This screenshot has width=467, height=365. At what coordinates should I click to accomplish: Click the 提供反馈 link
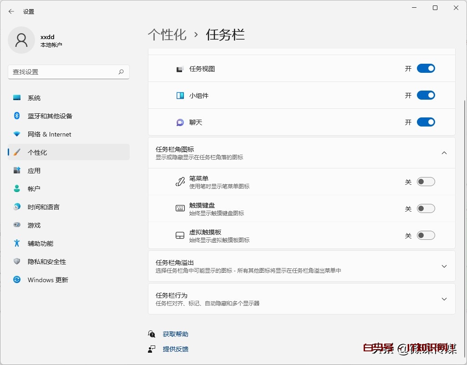coord(176,349)
